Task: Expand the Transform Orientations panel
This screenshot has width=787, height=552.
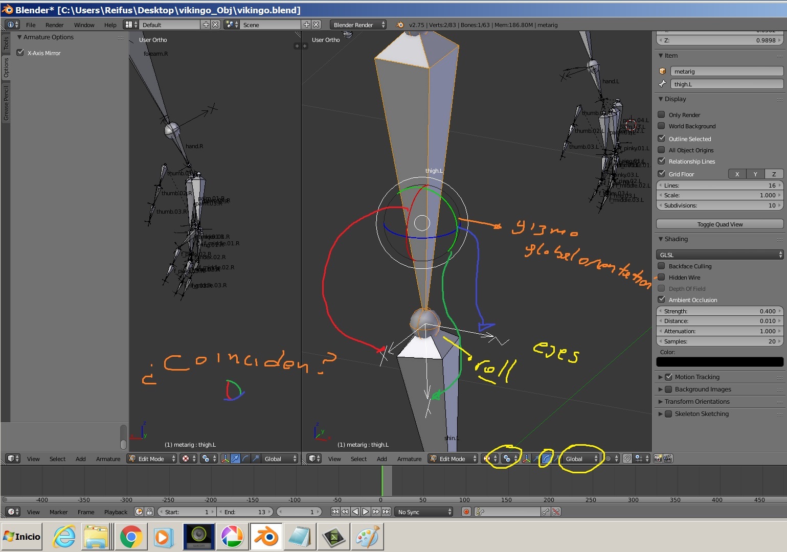Action: pos(697,401)
